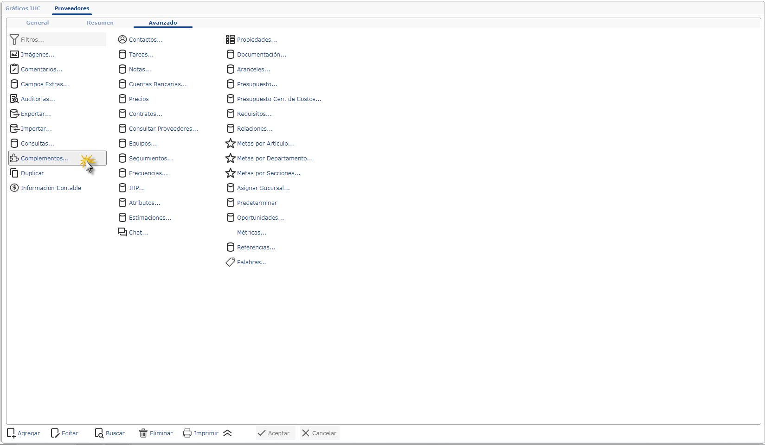Open the Cuentas Bancarias link

click(158, 84)
